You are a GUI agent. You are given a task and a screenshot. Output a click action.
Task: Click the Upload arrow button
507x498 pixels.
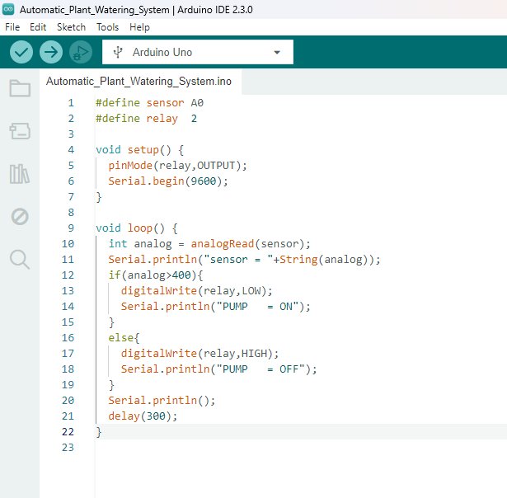(x=51, y=52)
